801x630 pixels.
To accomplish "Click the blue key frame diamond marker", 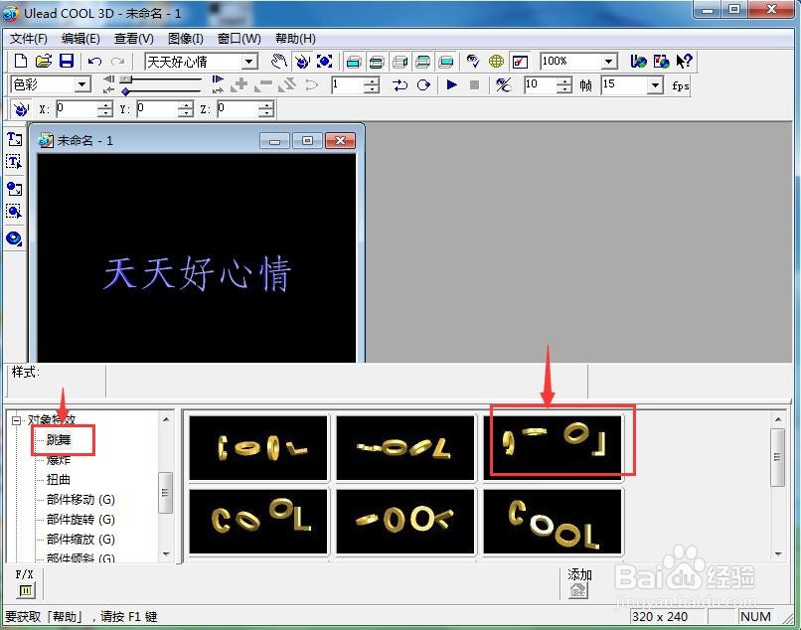I will click(x=125, y=91).
